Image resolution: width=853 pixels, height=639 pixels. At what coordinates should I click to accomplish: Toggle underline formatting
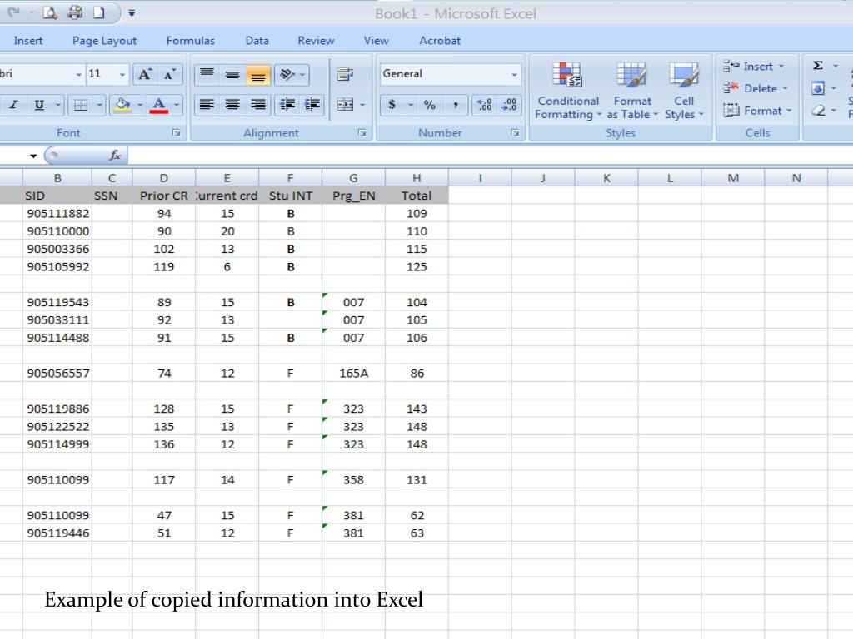click(39, 105)
